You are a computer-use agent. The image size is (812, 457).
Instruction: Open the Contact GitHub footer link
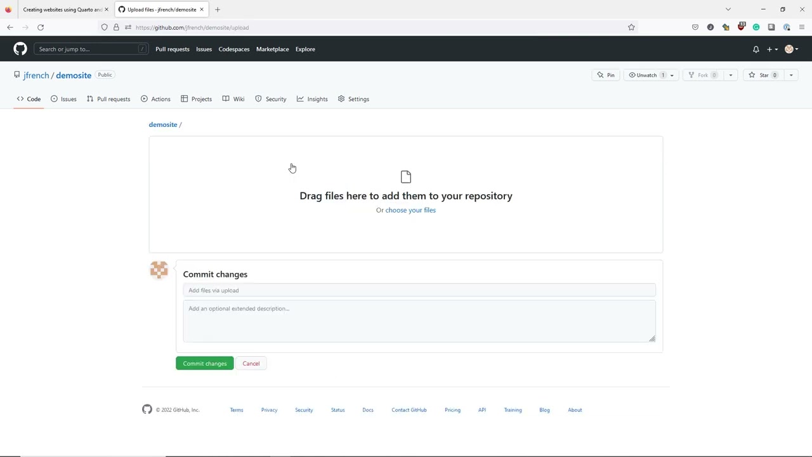pyautogui.click(x=409, y=410)
